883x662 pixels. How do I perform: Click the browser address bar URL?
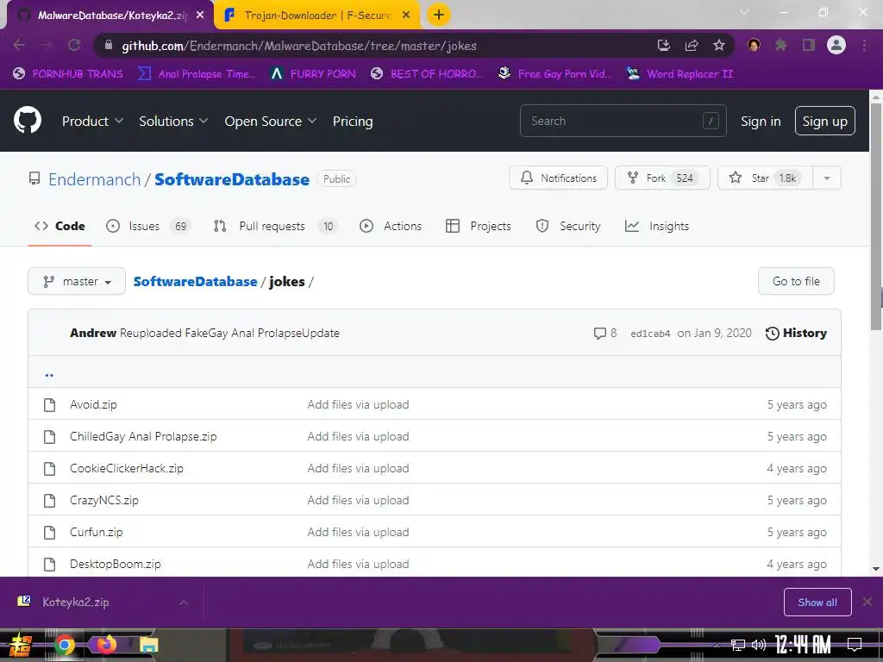299,46
